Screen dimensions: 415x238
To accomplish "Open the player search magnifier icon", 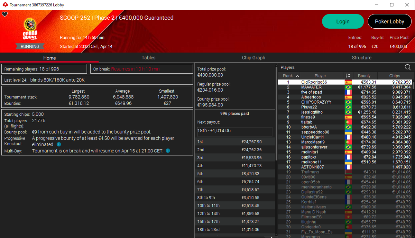I will 408,67.
